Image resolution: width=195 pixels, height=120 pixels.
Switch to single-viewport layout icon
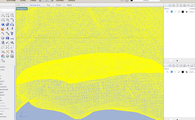[x=23, y=5]
